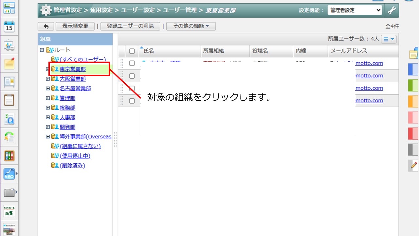Click the blue NEO icon in sidebar
Viewport: 419px width, 236px height.
(9, 174)
